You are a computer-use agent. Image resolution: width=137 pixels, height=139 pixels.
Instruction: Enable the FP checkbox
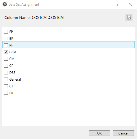tap(6, 32)
